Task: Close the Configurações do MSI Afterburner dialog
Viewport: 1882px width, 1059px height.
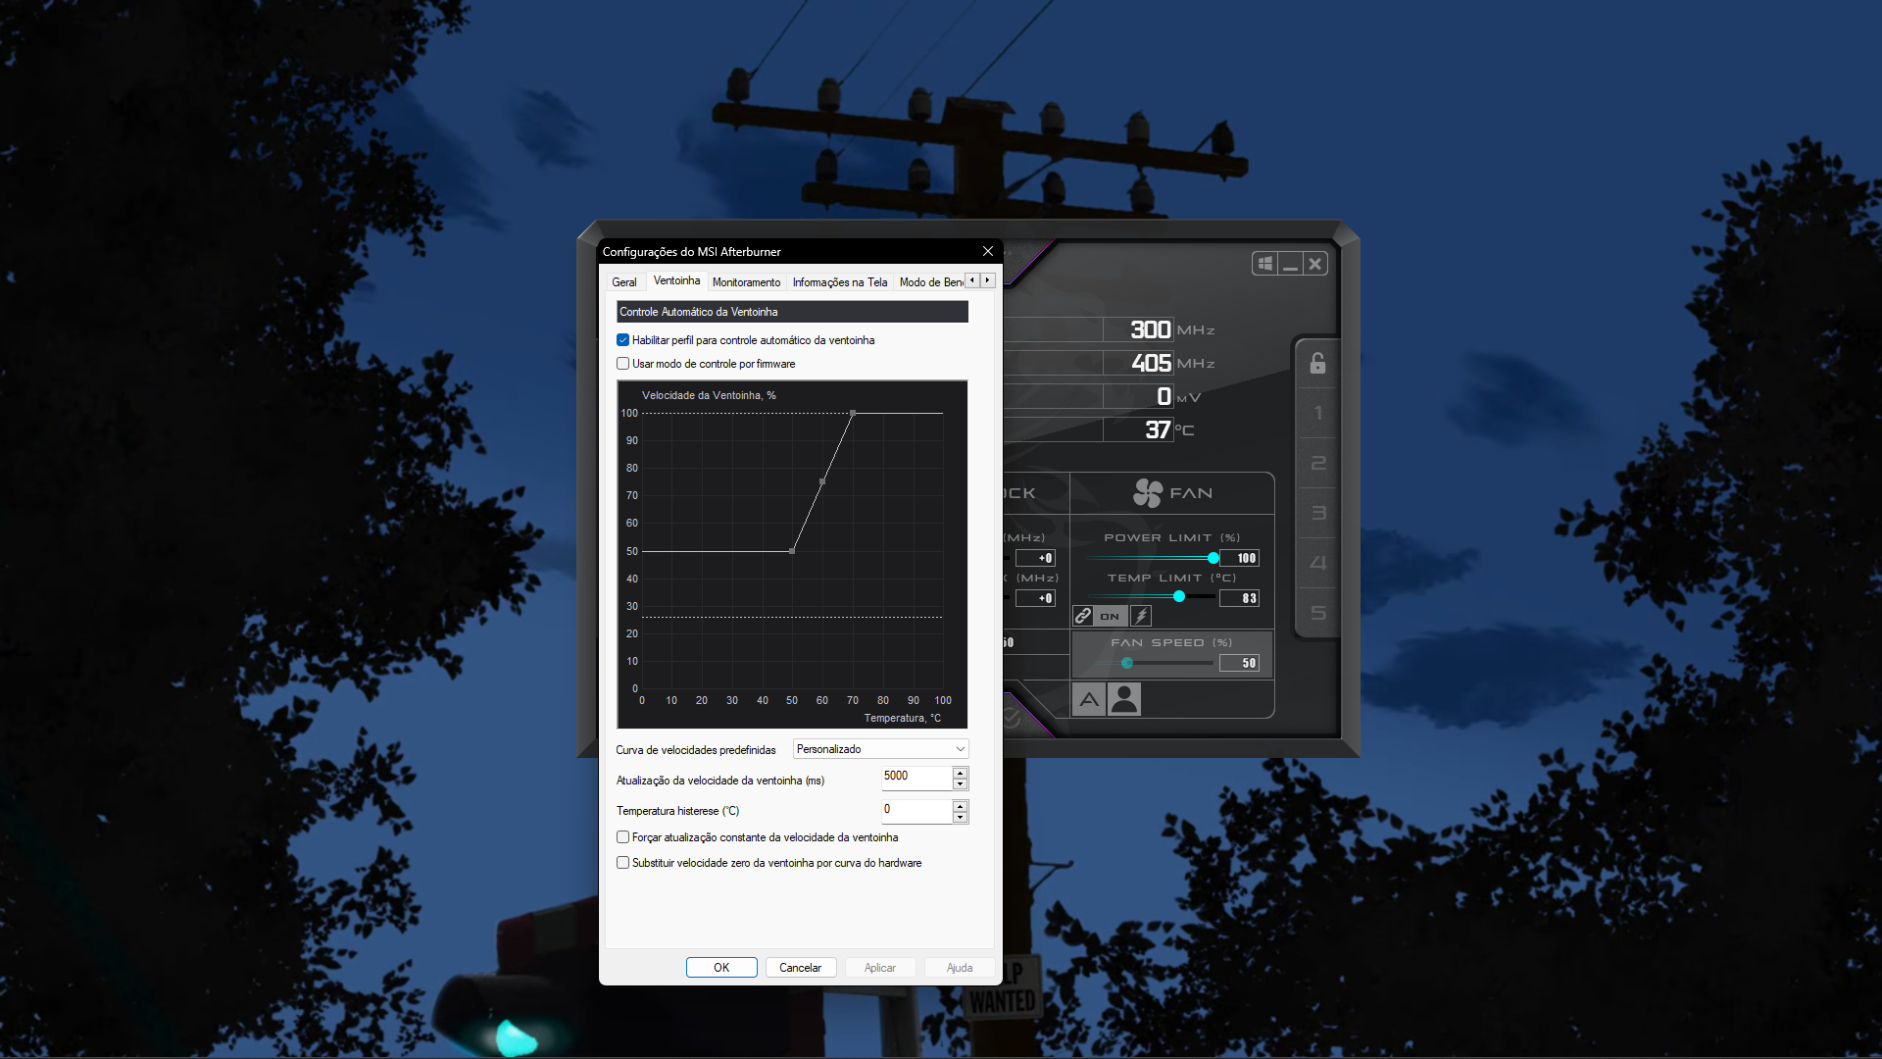Action: tap(988, 252)
